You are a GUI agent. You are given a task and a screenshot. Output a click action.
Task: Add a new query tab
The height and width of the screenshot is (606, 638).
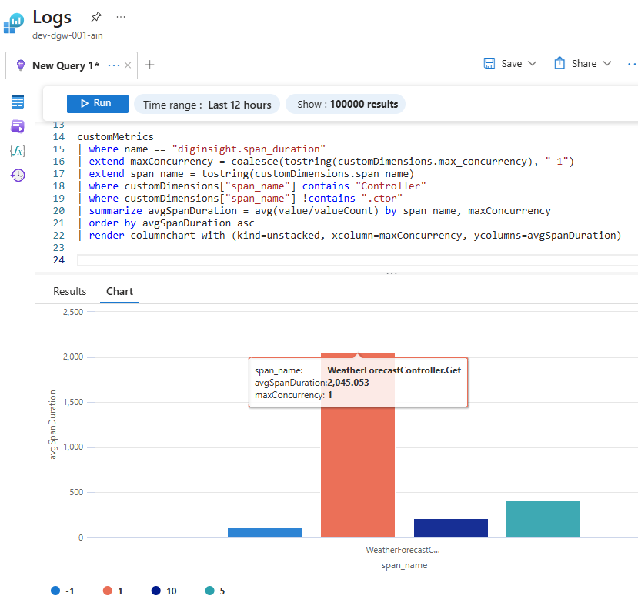click(x=149, y=65)
